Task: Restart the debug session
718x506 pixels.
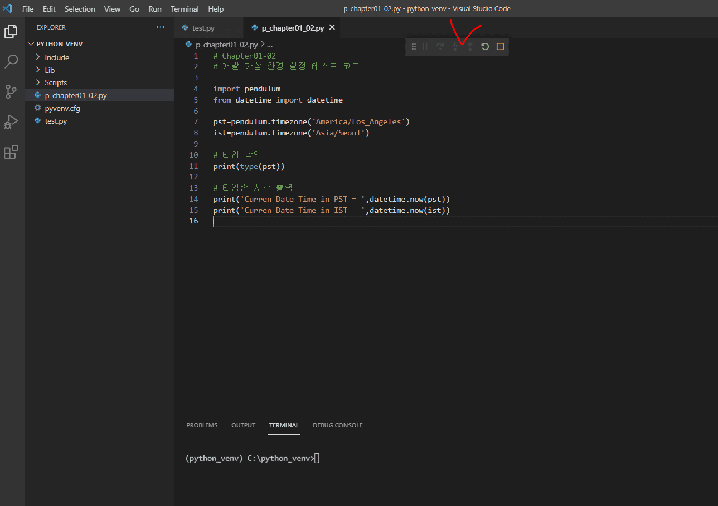Action: tap(485, 47)
